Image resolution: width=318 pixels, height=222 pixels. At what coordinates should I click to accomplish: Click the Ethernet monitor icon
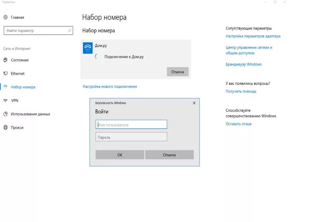[x=6, y=73]
